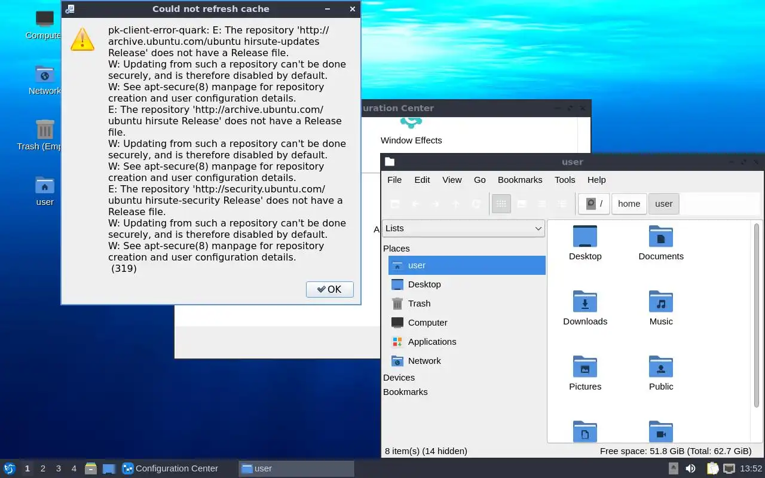
Task: Go back in file manager toolbar
Action: coord(415,204)
